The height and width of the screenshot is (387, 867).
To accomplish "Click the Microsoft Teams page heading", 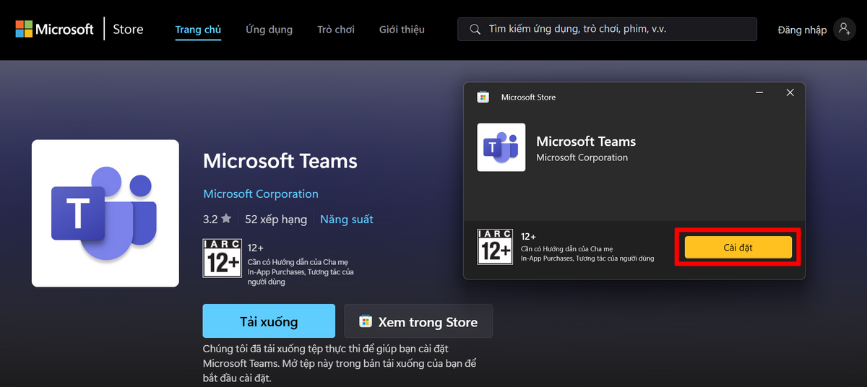I will (280, 160).
